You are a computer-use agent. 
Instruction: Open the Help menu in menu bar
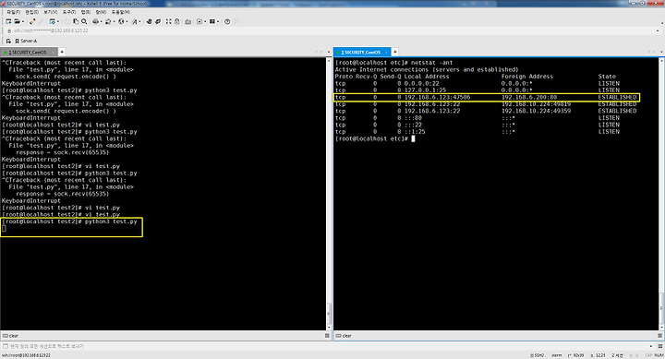coord(120,12)
